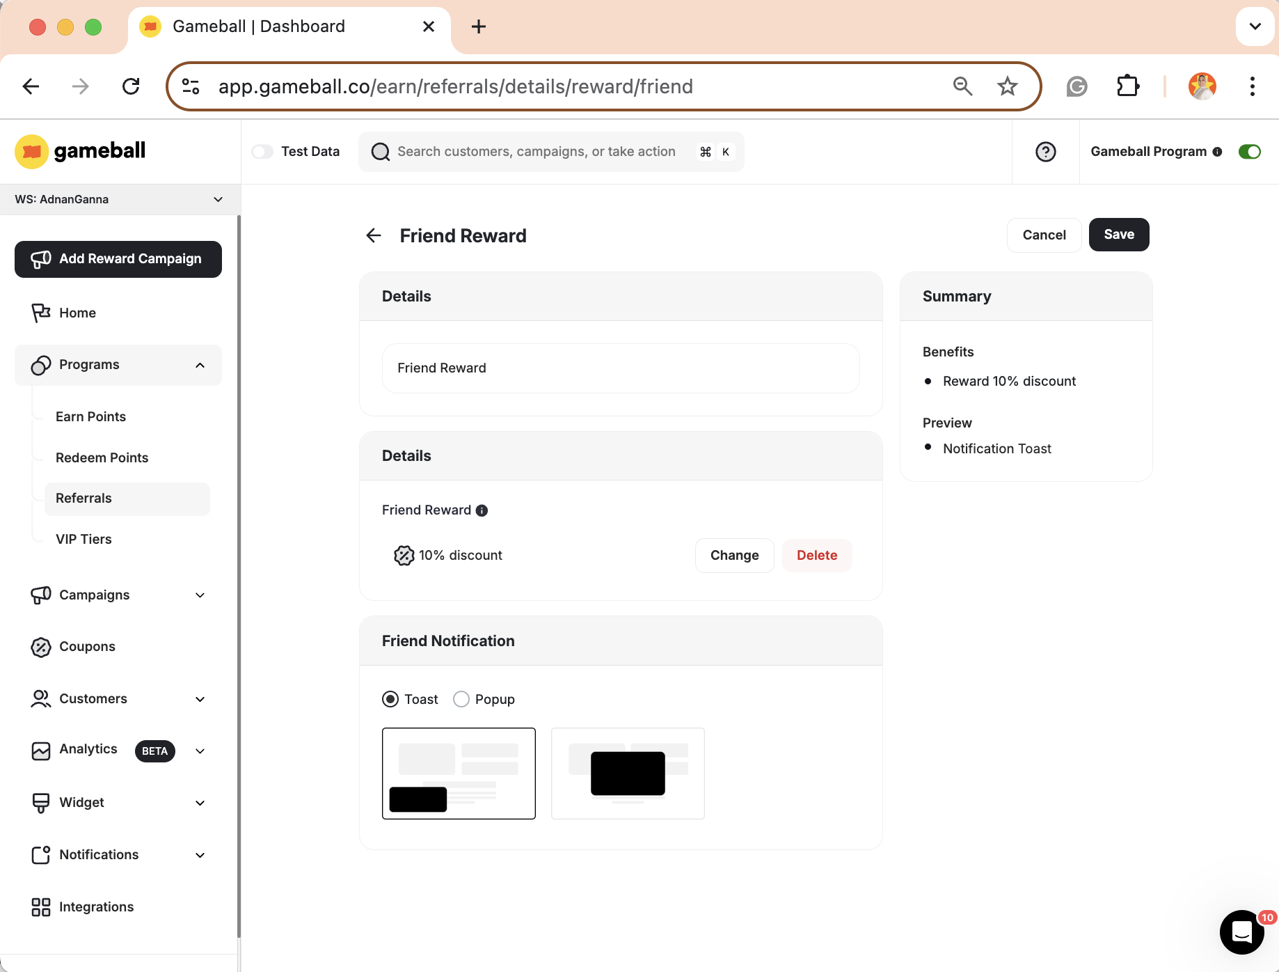
Task: Collapse the Programs section
Action: point(200,366)
